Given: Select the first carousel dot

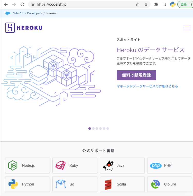Looking at the screenshot, I should tap(90, 129).
